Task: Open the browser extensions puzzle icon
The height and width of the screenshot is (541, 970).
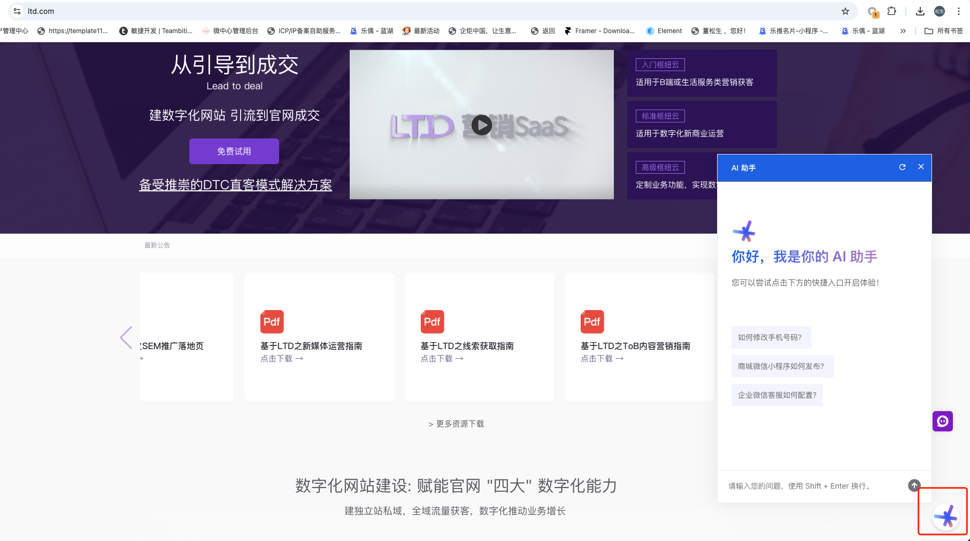Action: [x=892, y=11]
